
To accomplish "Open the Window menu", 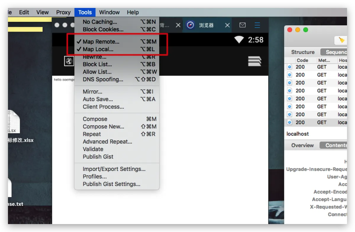I will pyautogui.click(x=109, y=12).
